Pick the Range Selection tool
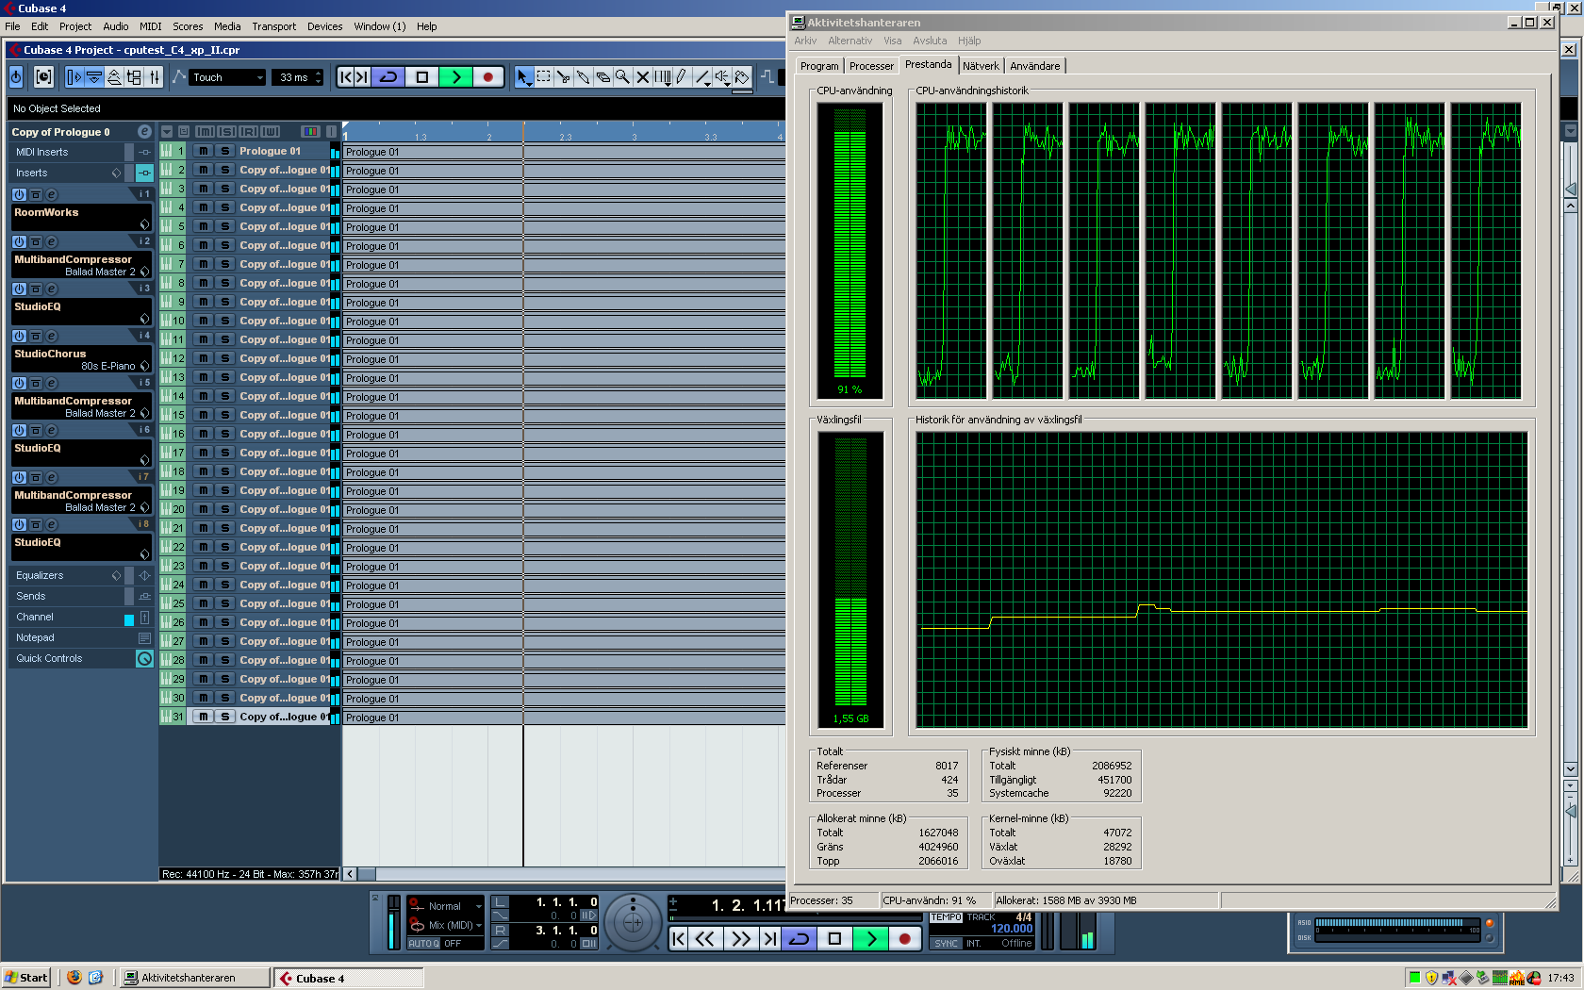 click(x=544, y=77)
